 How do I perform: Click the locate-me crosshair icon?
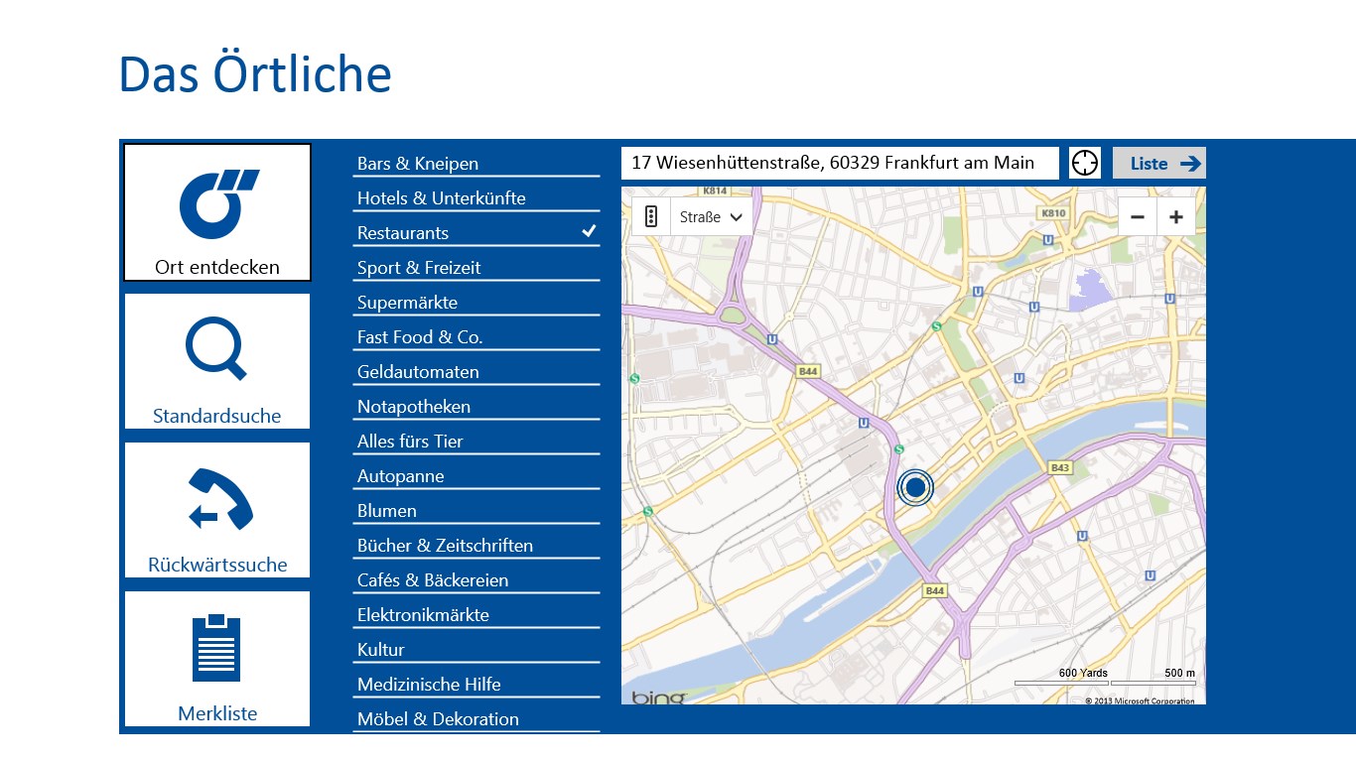[1085, 163]
